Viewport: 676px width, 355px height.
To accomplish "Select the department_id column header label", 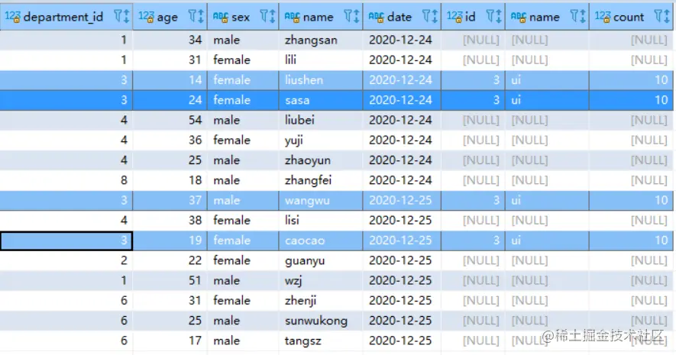I will (x=63, y=18).
